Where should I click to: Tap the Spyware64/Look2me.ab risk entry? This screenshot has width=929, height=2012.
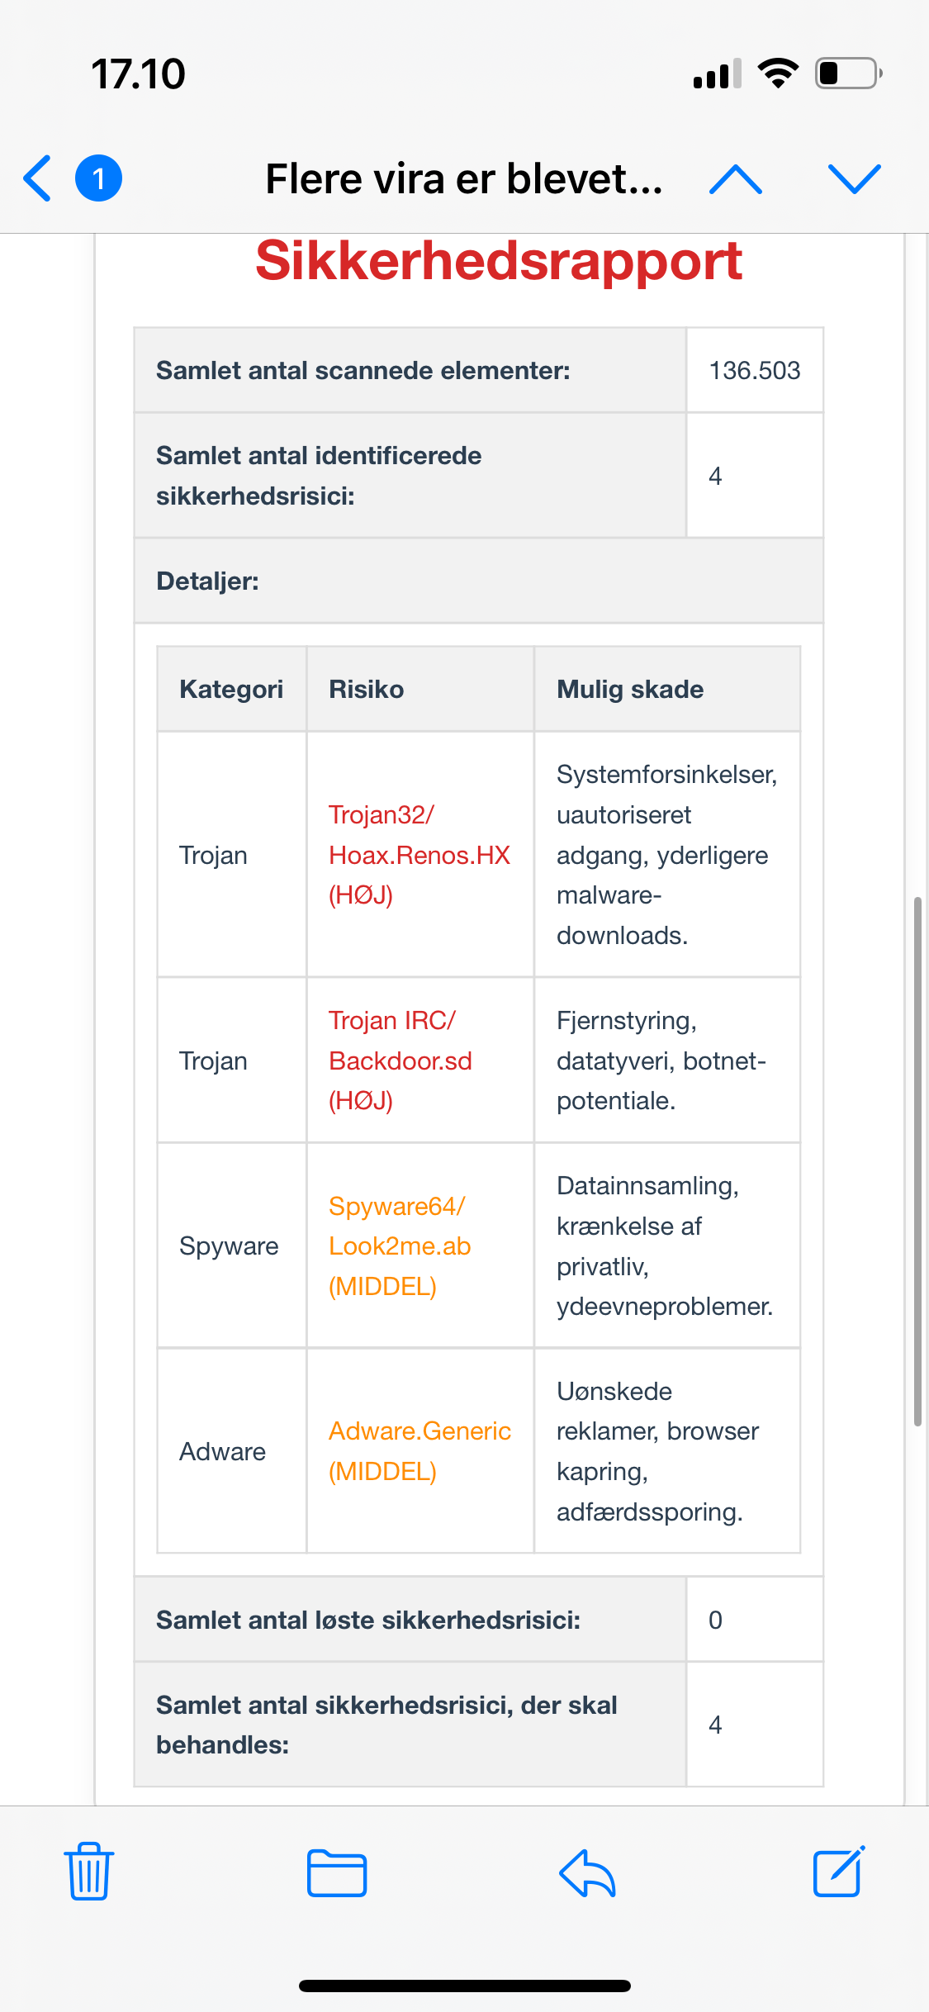(x=400, y=1246)
